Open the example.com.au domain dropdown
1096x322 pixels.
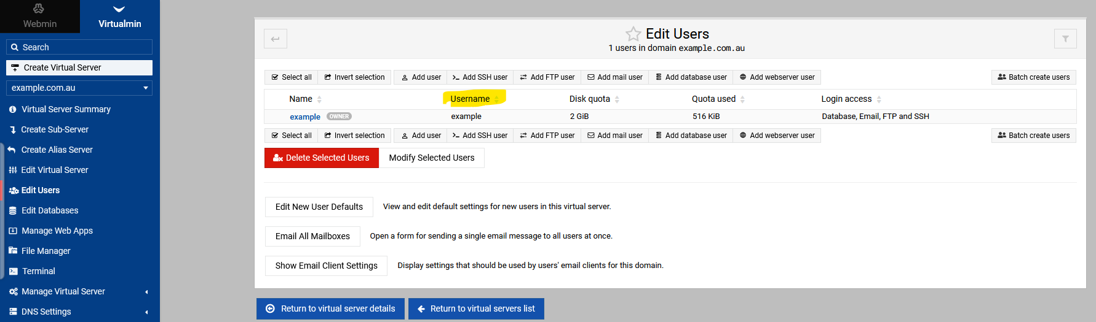79,88
